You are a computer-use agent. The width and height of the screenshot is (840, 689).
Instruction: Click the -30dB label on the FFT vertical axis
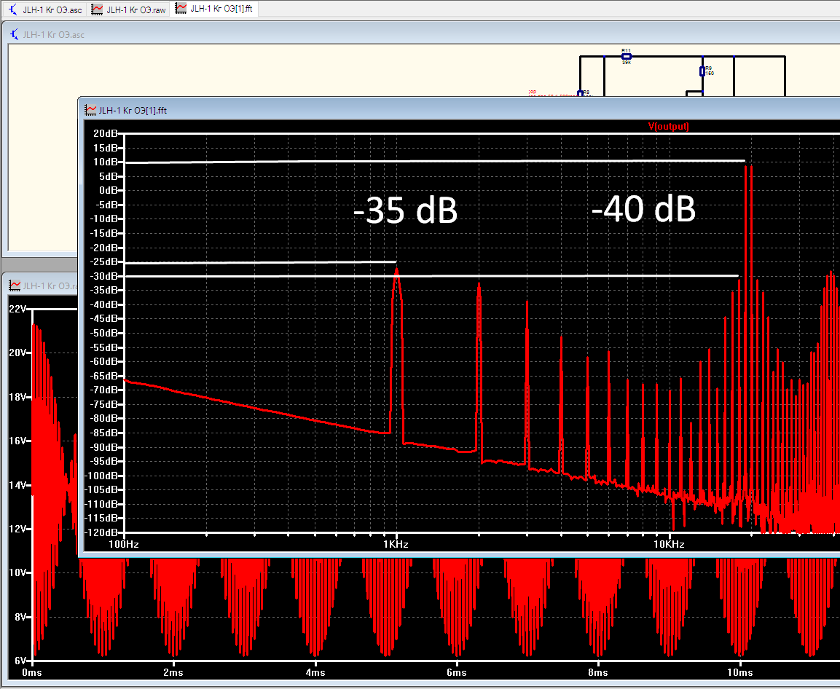103,276
